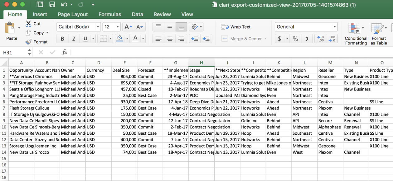Select column H header
393x181 pixels.
(201, 63)
